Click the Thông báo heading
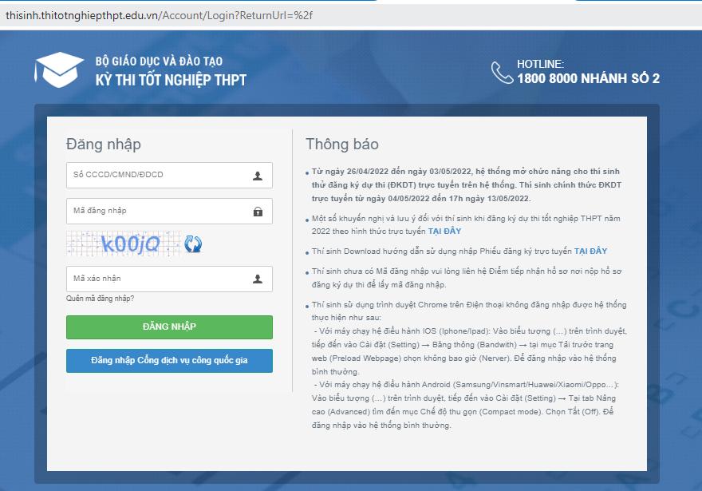Screen dimensions: 702x491 click(342, 145)
